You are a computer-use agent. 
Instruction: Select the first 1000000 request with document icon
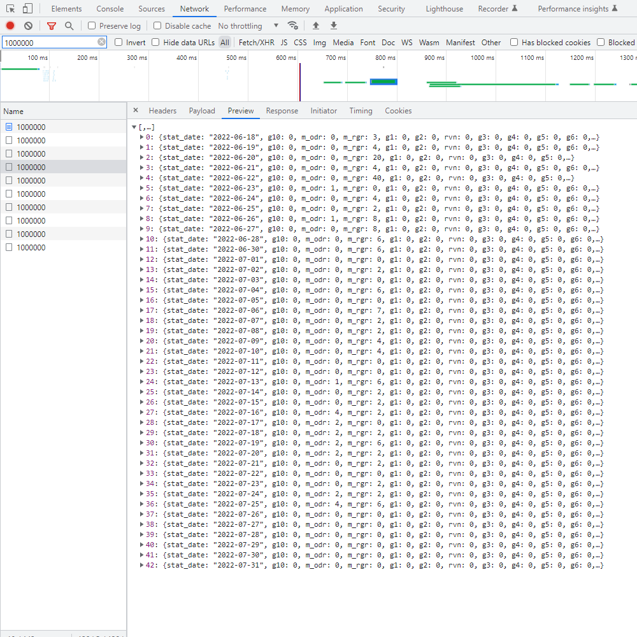pos(63,127)
